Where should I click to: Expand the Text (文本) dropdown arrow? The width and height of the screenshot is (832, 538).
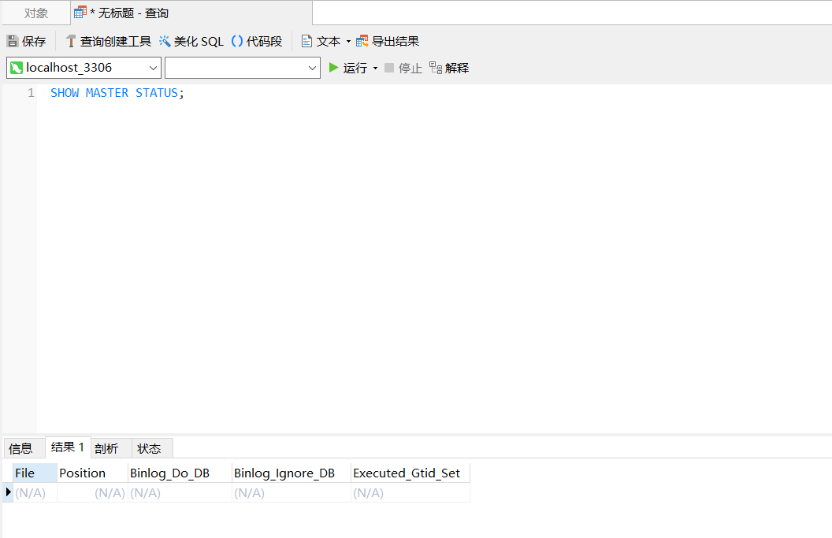[348, 42]
